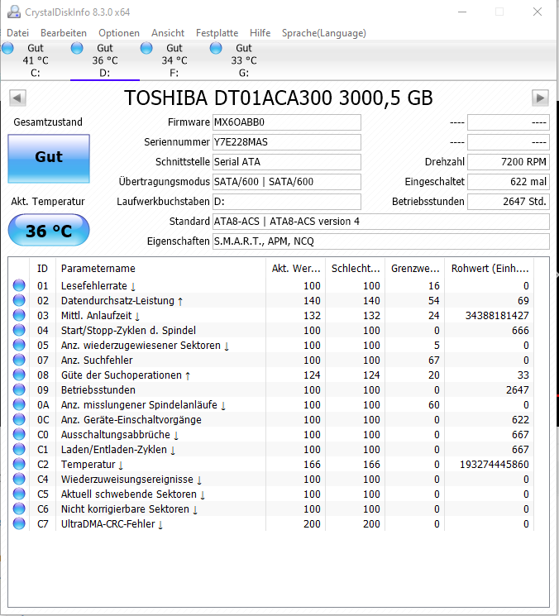The image size is (559, 616).
Task: Click status icon of wiederzugewiesener Sektoren row
Action: click(x=19, y=345)
